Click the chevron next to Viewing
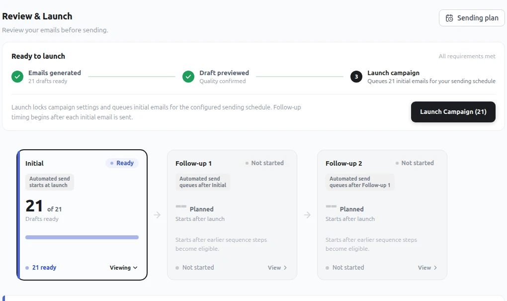Viewport: 507px width, 301px height. [135, 268]
